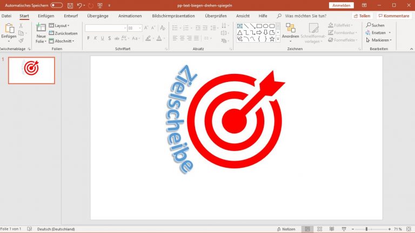The height and width of the screenshot is (233, 415).
Task: Switch to the Animationen tab
Action: [x=130, y=16]
